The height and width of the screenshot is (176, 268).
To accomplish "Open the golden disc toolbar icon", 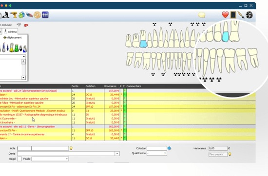I will [x=37, y=15].
